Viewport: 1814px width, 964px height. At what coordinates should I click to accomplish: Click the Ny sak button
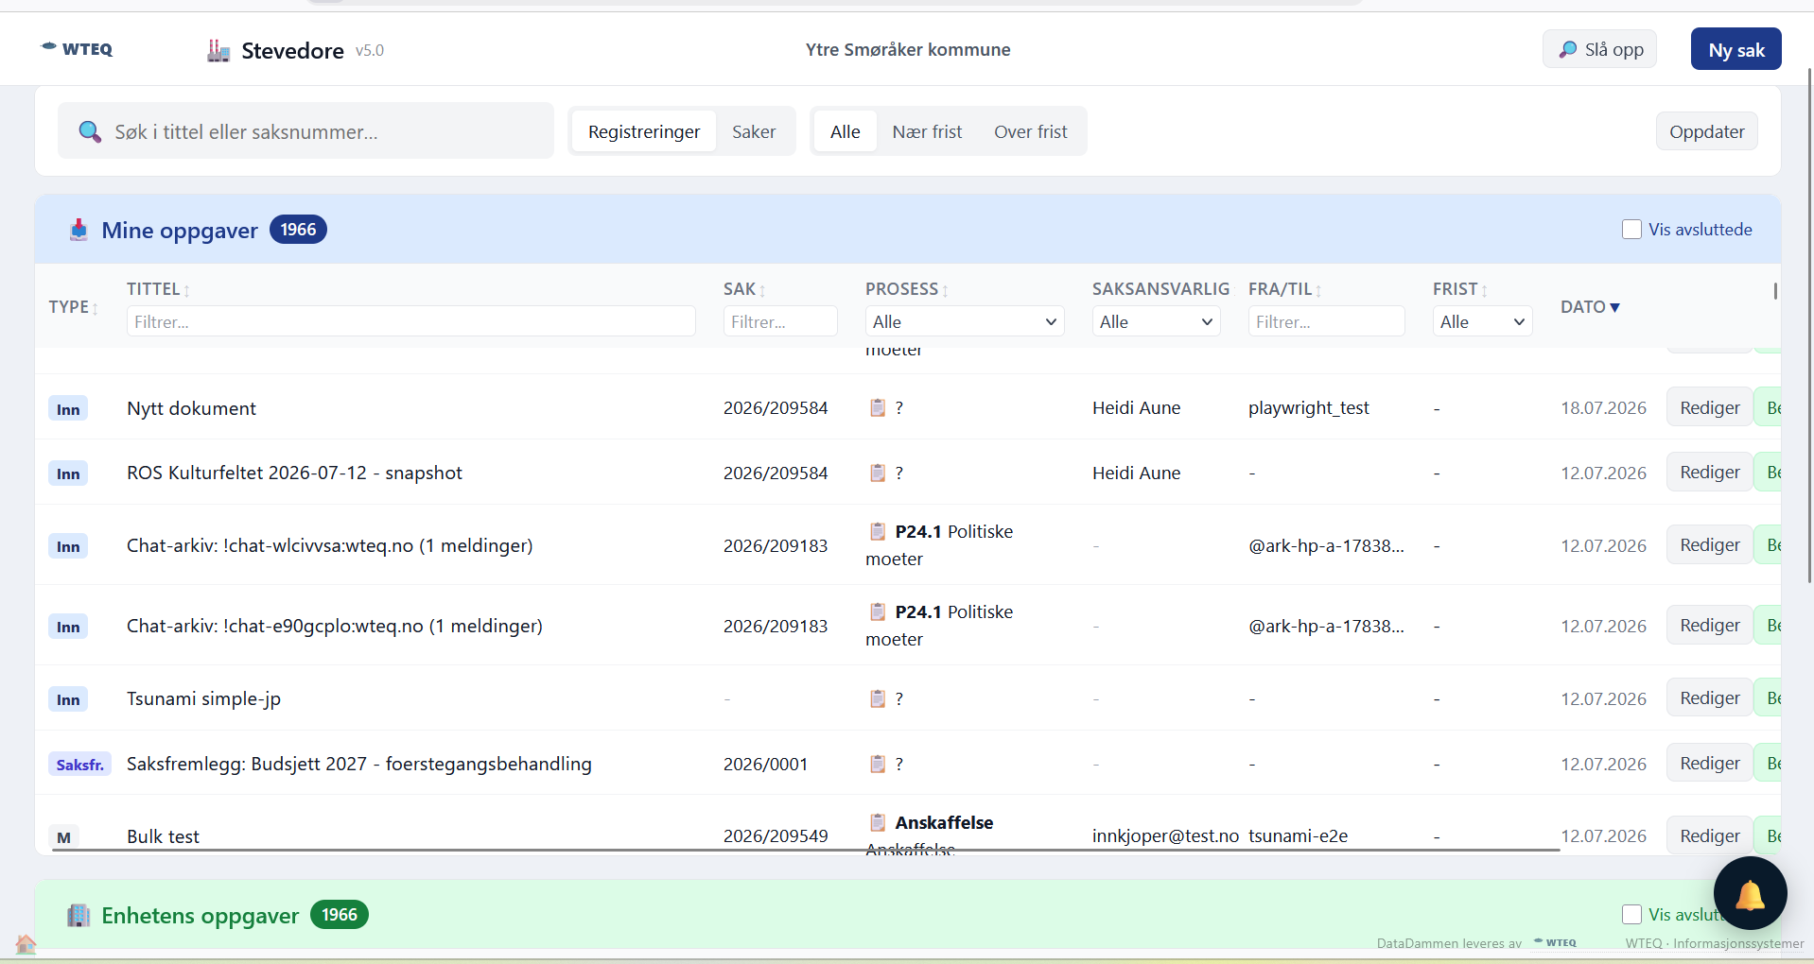click(x=1736, y=49)
